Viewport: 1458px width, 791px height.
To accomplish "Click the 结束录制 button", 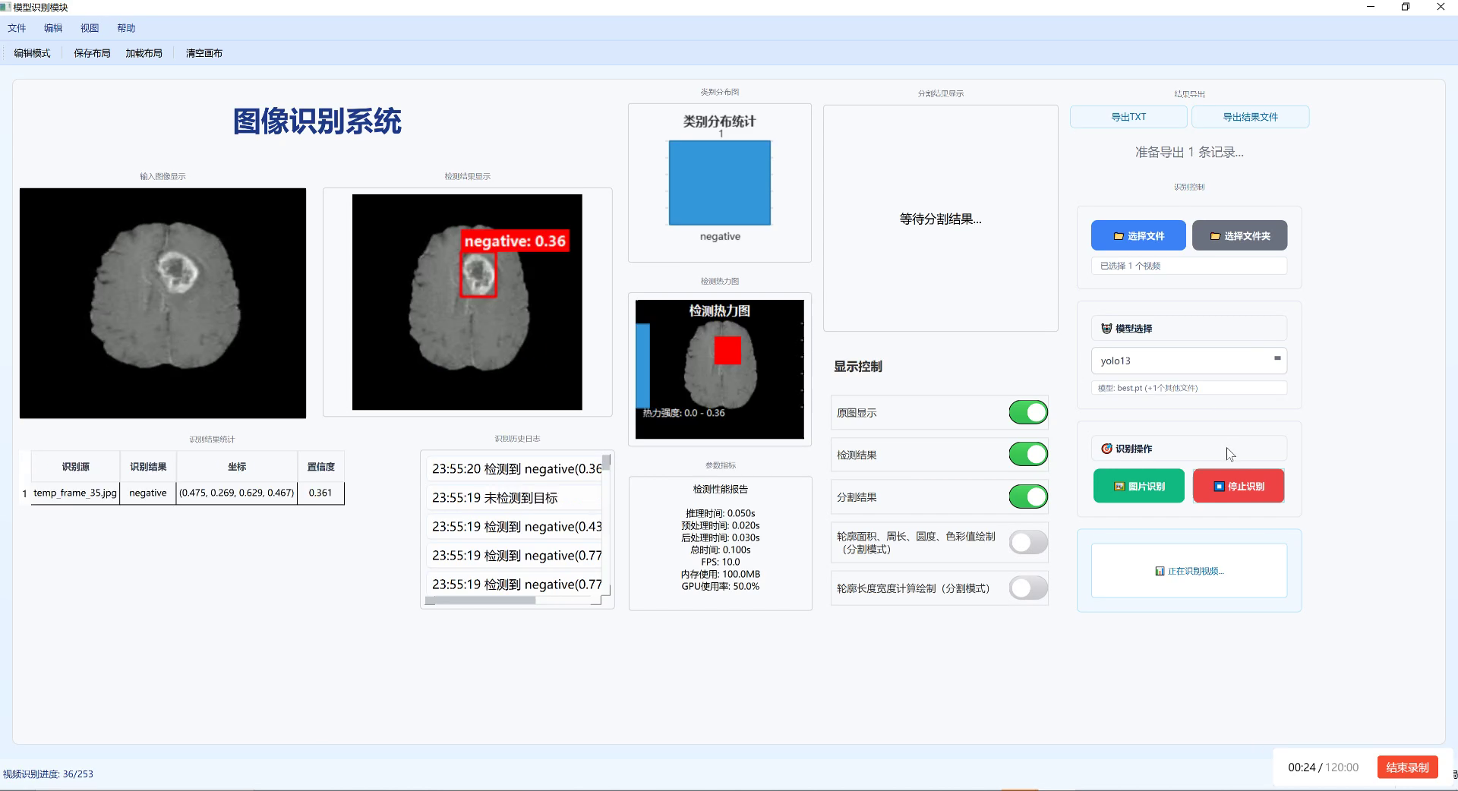I will coord(1407,767).
